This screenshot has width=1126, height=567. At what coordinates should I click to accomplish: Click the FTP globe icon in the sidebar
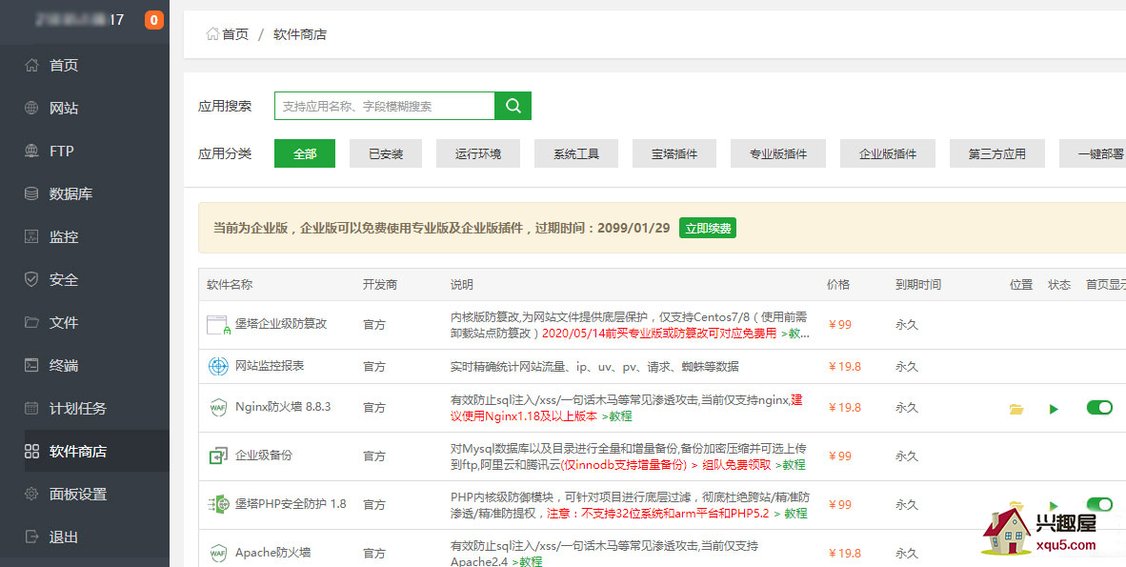pos(31,151)
